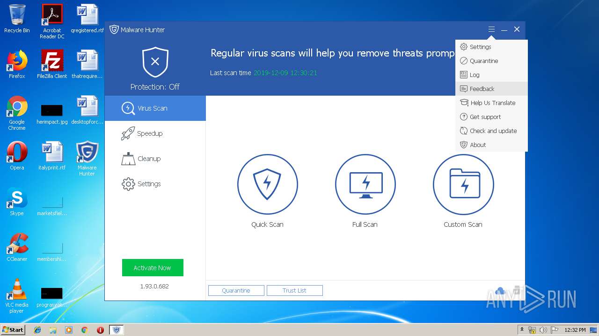Open the hamburger menu in the title bar

pos(491,29)
